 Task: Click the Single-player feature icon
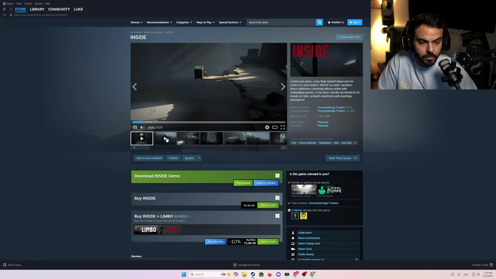tap(293, 232)
